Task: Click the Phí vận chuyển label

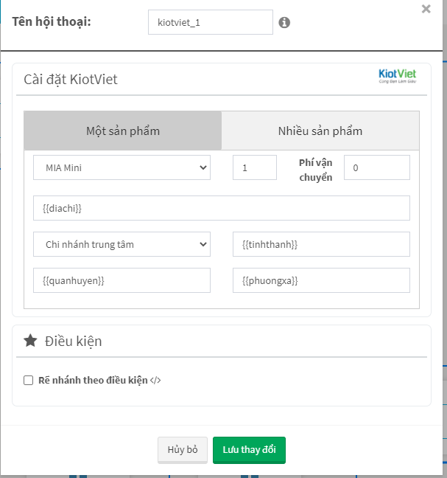Action: tap(315, 170)
